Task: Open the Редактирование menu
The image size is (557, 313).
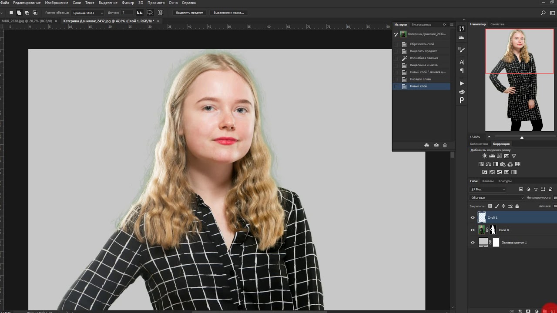Action: [27, 3]
